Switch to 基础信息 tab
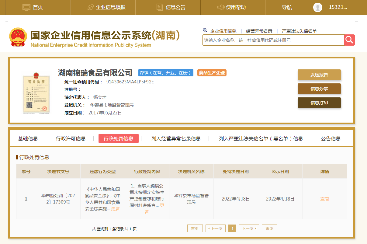The width and height of the screenshot is (367, 244). 28,138
